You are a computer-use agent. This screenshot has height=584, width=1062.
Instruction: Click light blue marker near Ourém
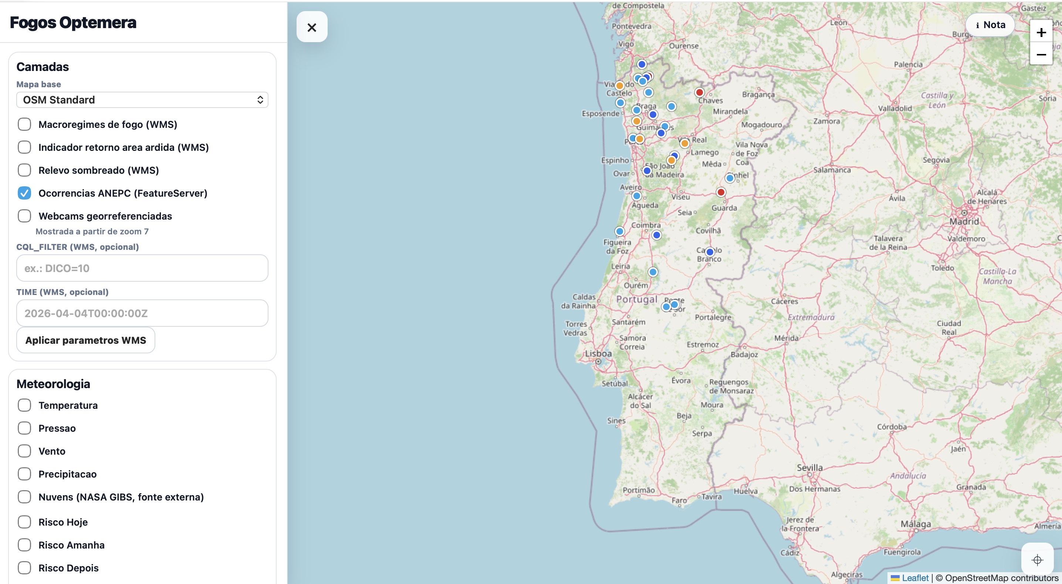click(653, 272)
